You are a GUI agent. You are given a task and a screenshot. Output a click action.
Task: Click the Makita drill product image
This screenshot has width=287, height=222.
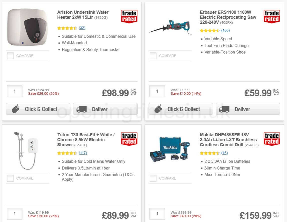[x=170, y=149]
